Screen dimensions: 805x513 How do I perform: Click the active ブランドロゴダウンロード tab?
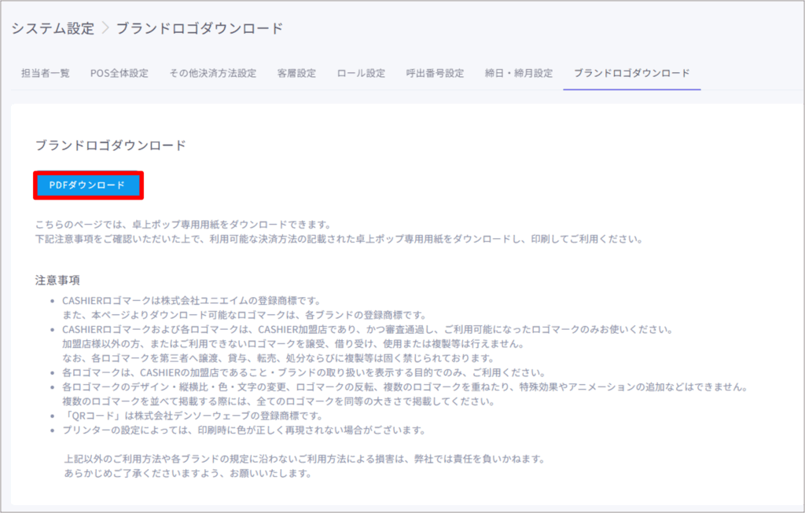point(631,73)
